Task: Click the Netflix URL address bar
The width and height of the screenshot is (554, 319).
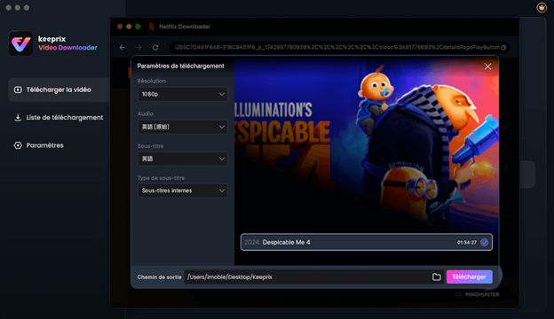Action: click(x=336, y=47)
